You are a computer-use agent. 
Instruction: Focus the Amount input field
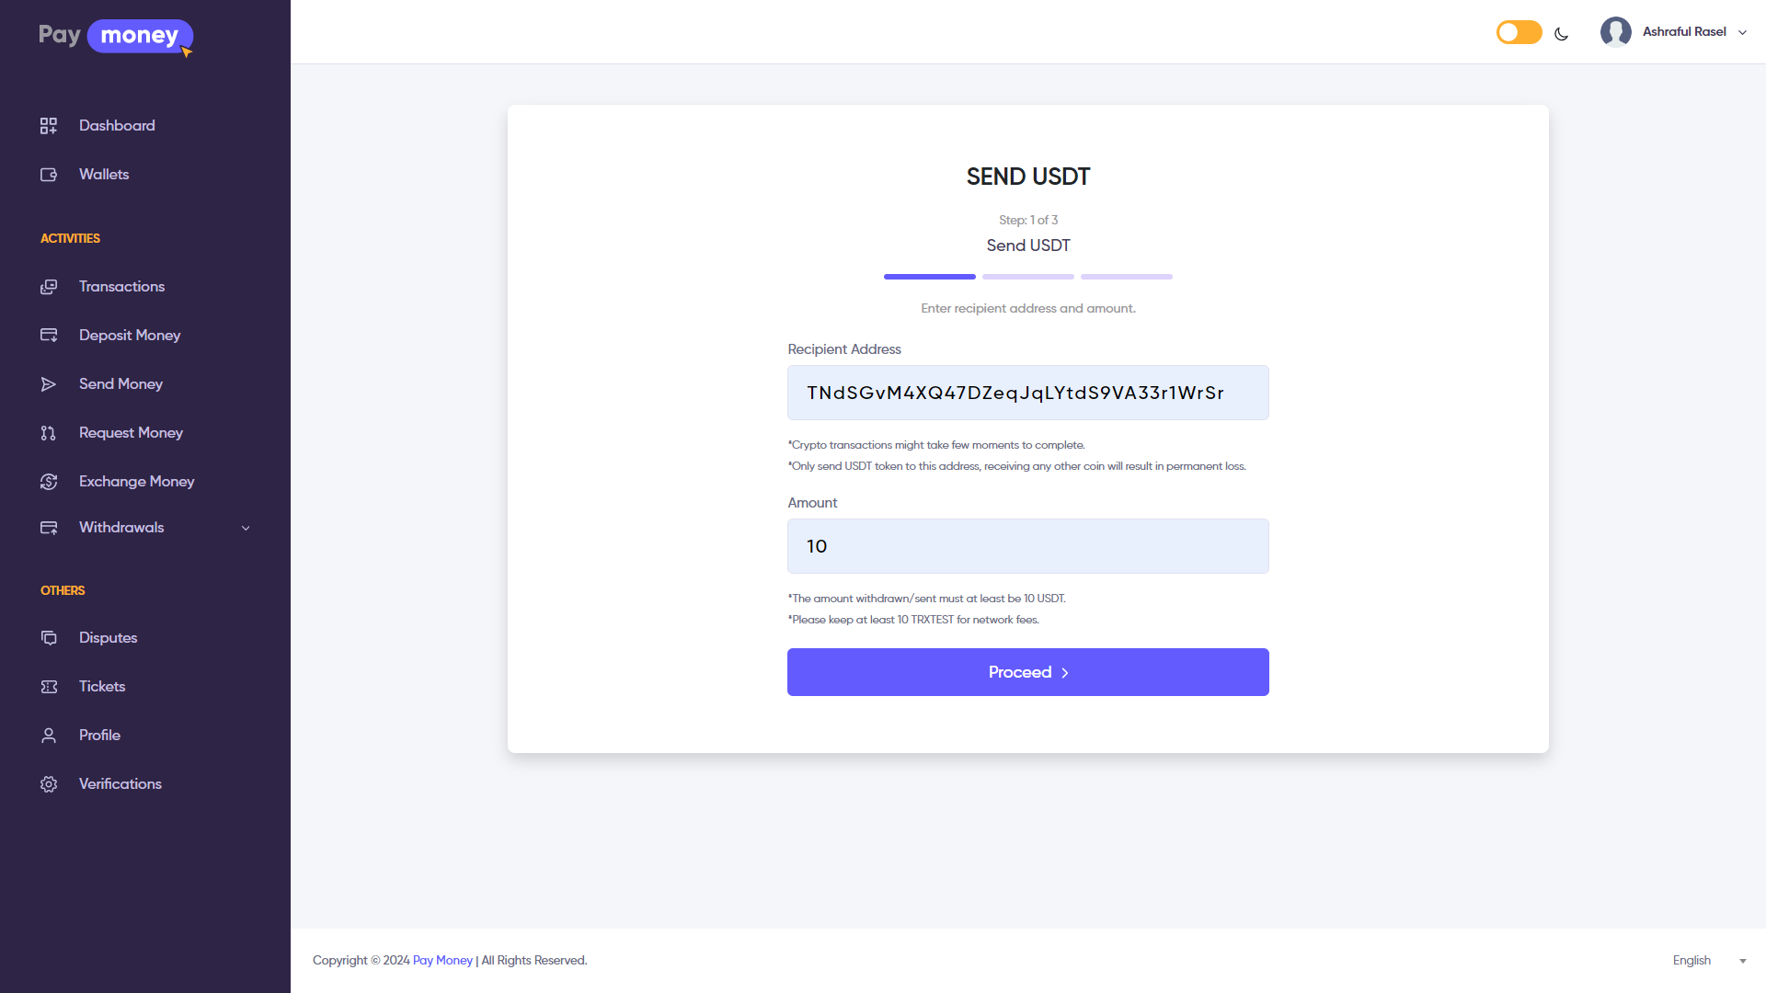[1027, 546]
